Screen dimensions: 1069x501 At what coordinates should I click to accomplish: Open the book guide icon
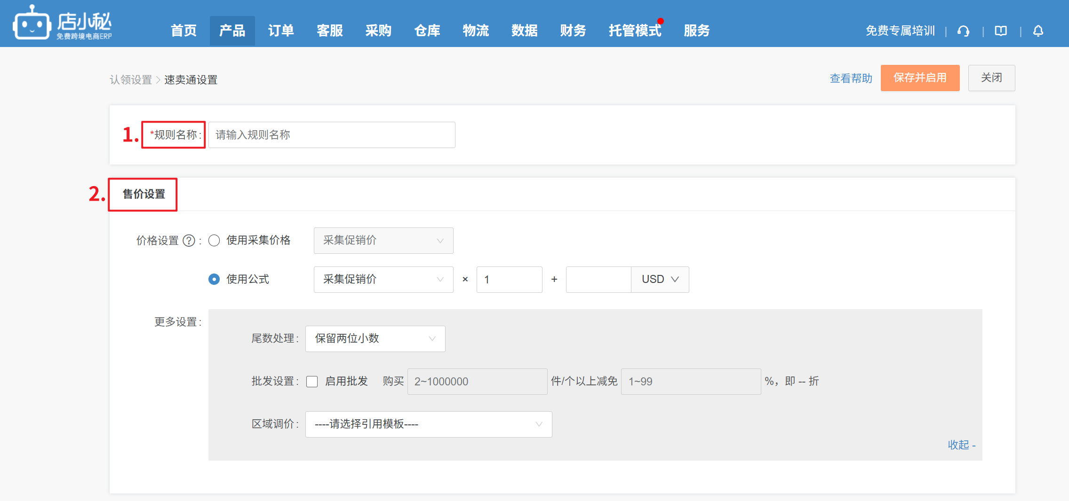1001,31
